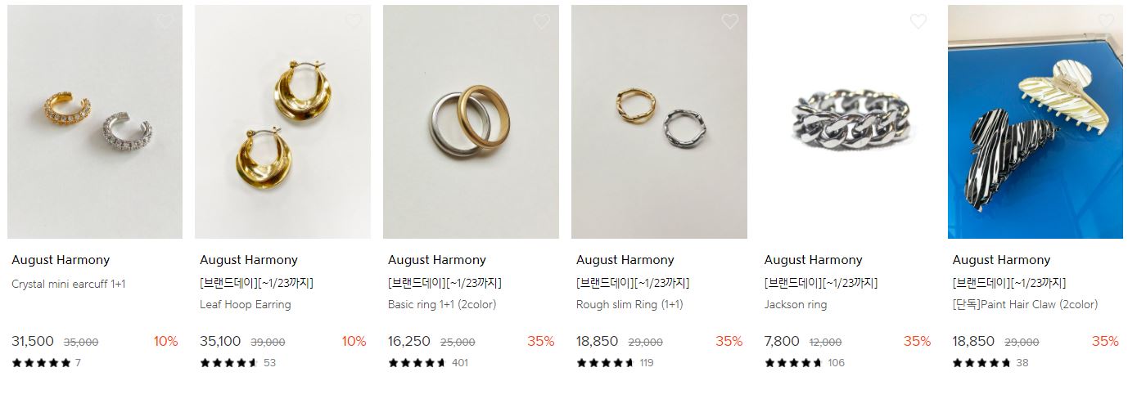Open the Basic ring two-color photo
This screenshot has width=1137, height=399.
pos(471,122)
